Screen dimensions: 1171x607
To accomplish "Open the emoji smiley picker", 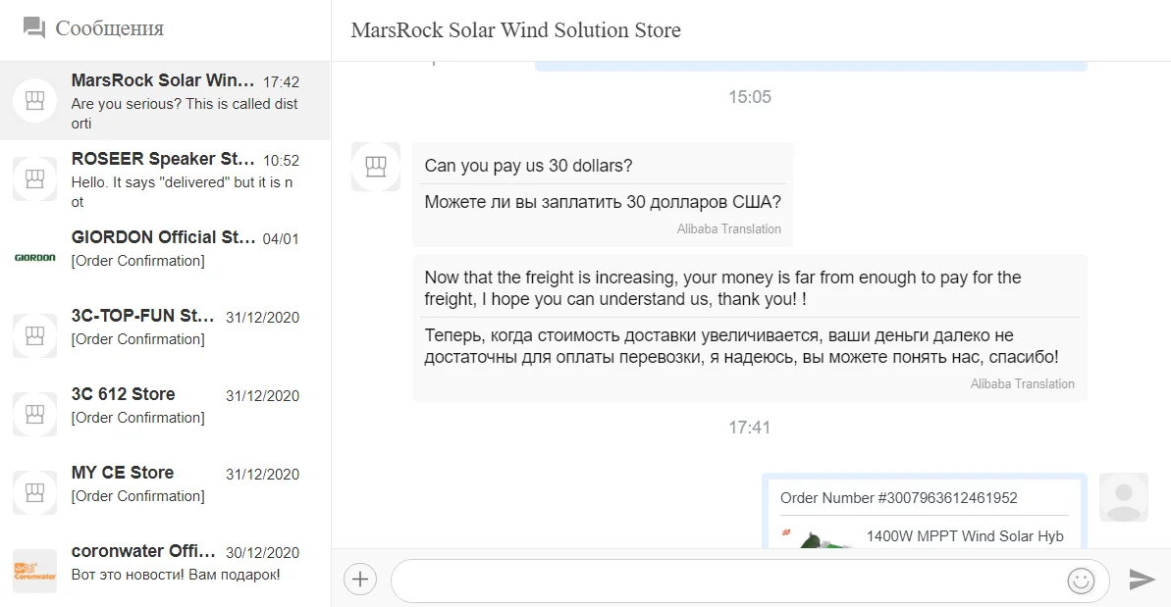I will tap(1081, 581).
